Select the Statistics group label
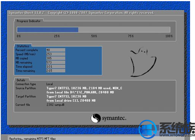The image size is (195, 140). pyautogui.click(x=23, y=46)
